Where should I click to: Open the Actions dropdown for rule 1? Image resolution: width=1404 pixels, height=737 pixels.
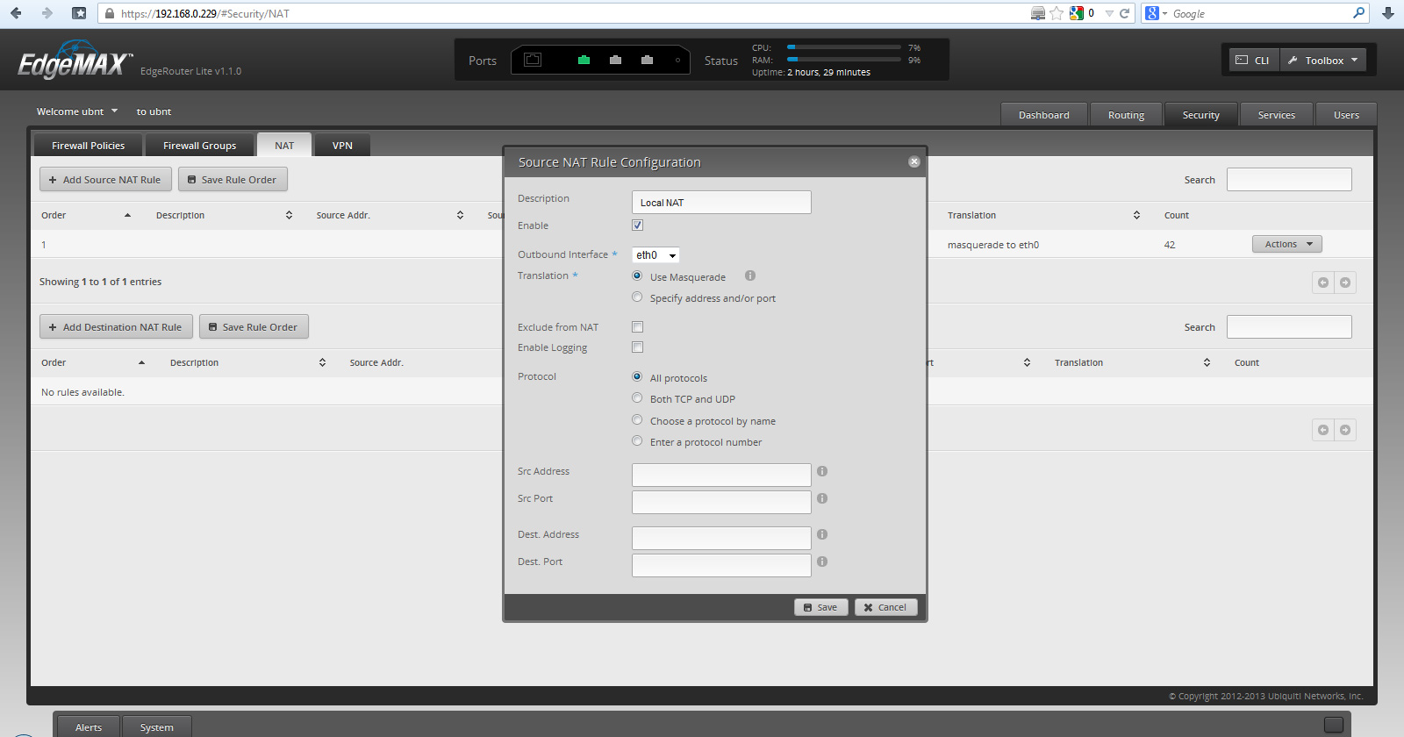(x=1287, y=244)
